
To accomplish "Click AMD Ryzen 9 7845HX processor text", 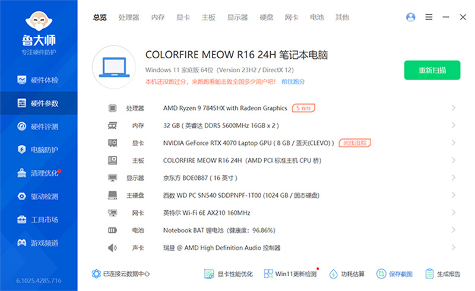I will pos(225,108).
